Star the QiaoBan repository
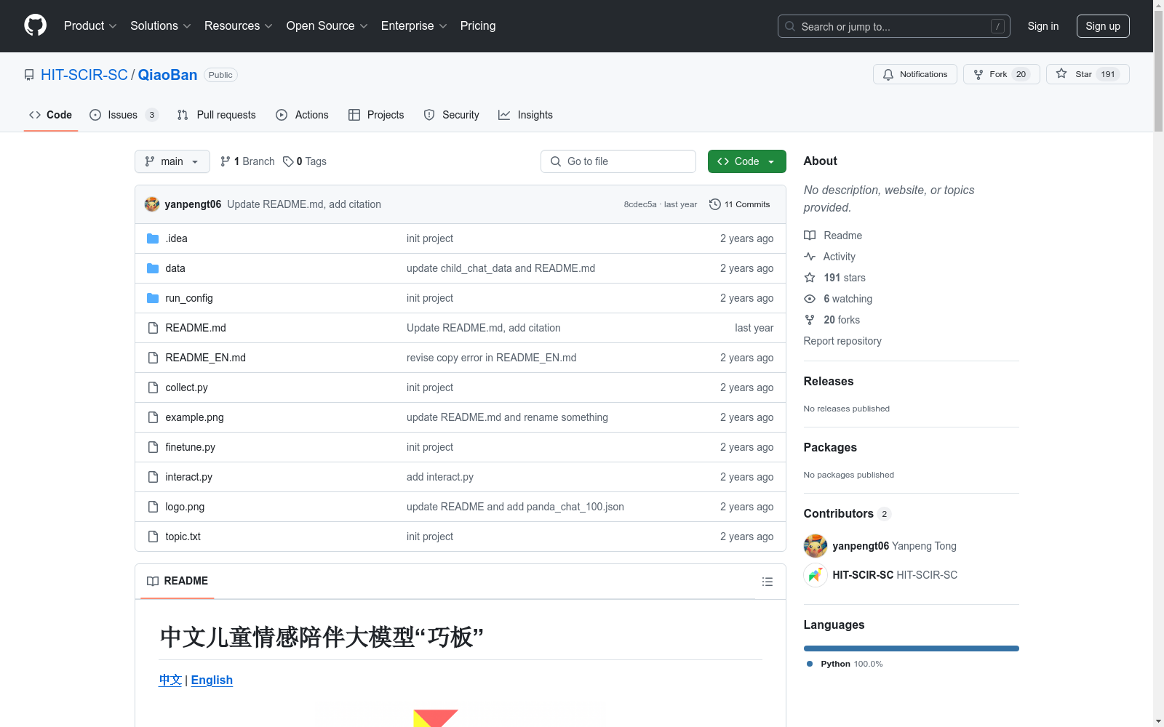Screen dimensions: 1164x727 pyautogui.click(x=1087, y=74)
